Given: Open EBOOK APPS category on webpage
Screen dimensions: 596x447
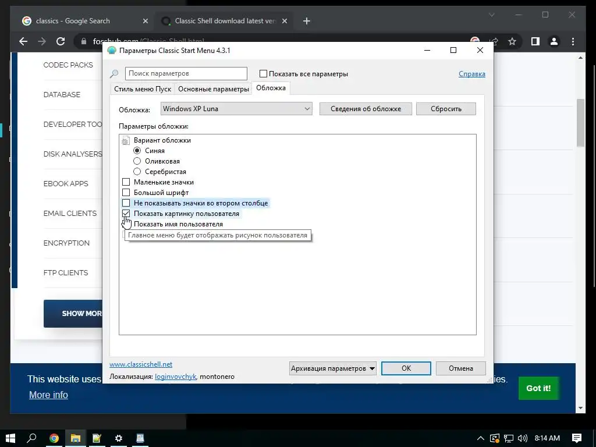Looking at the screenshot, I should click(x=66, y=183).
